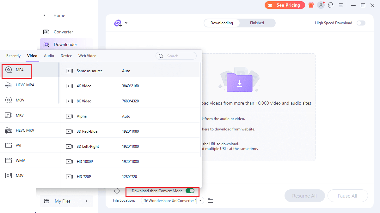Choose 8K Video preset

pyautogui.click(x=130, y=101)
